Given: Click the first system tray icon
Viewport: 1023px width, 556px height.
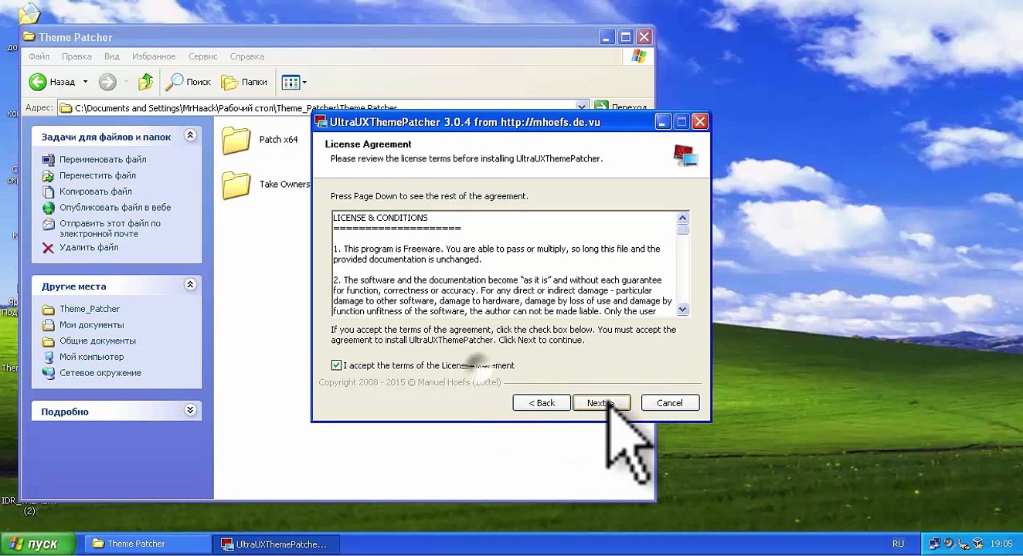Looking at the screenshot, I should 934,544.
